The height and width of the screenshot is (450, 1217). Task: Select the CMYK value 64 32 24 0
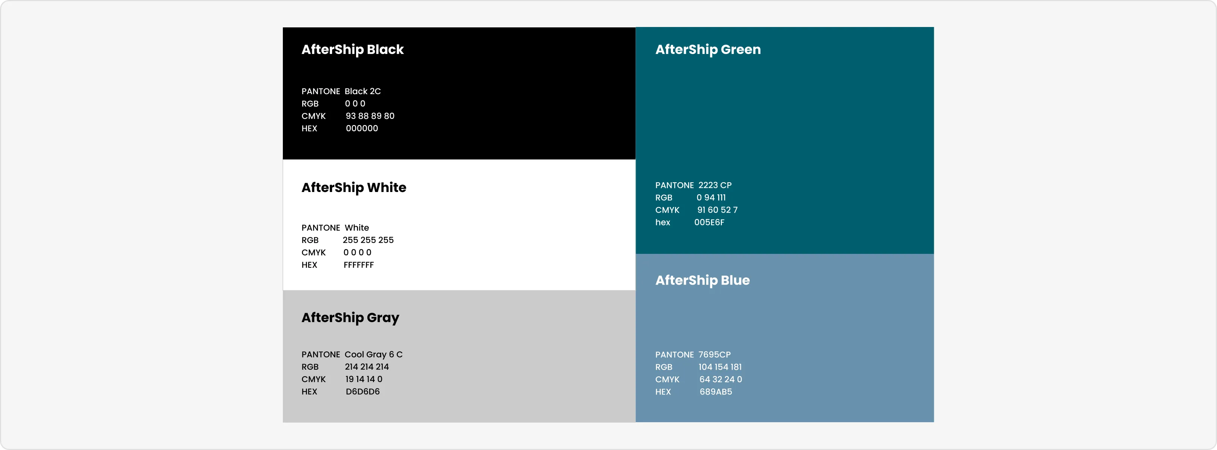pyautogui.click(x=720, y=379)
